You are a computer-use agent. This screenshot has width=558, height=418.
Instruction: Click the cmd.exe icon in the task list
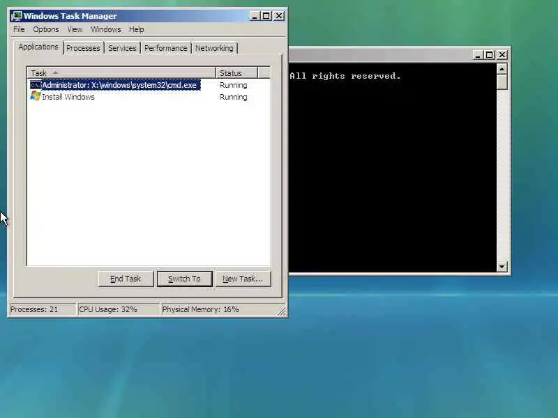coord(36,85)
